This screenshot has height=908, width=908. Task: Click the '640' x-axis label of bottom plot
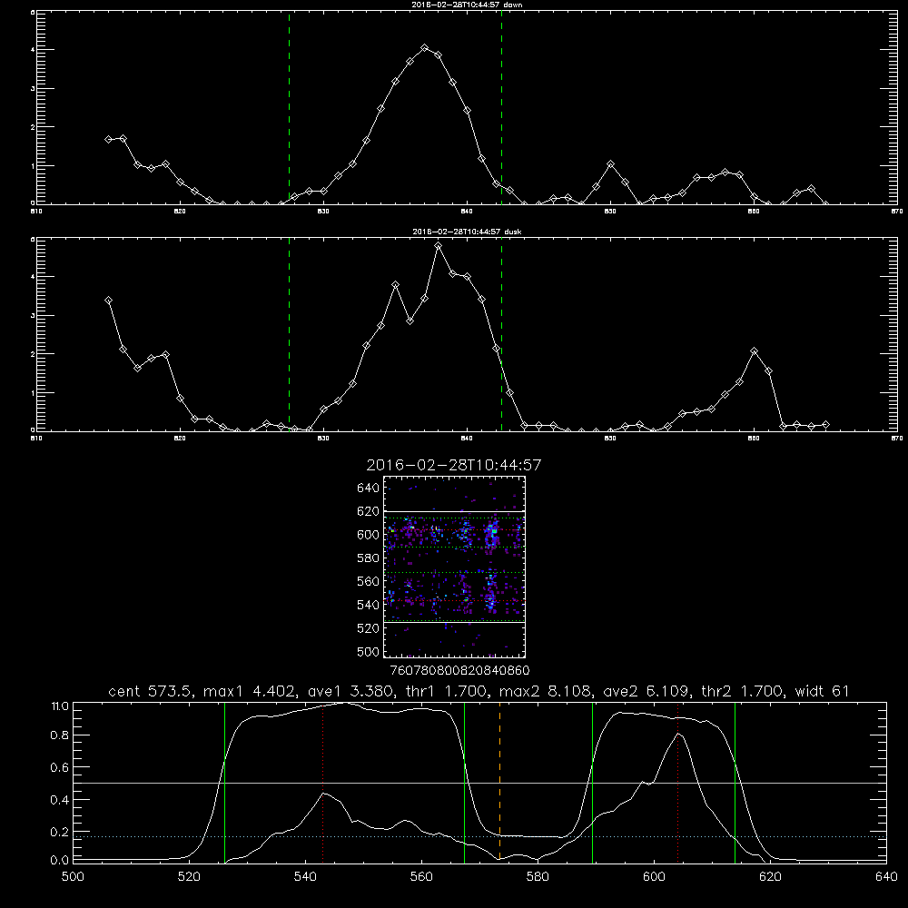886,877
